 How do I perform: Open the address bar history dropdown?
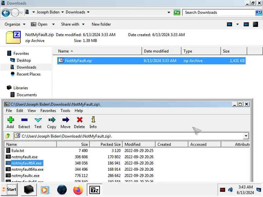click(169, 12)
